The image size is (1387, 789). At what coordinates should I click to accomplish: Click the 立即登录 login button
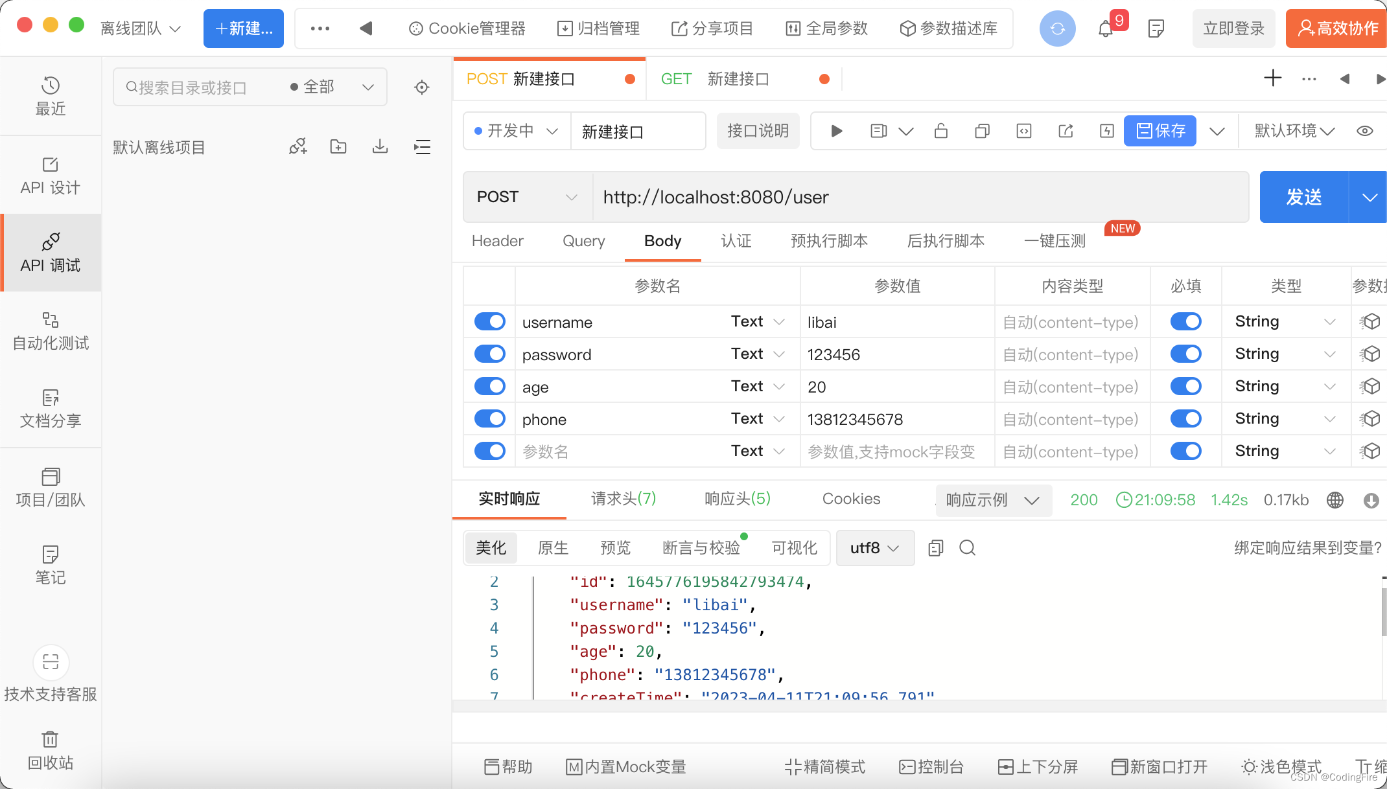point(1234,29)
